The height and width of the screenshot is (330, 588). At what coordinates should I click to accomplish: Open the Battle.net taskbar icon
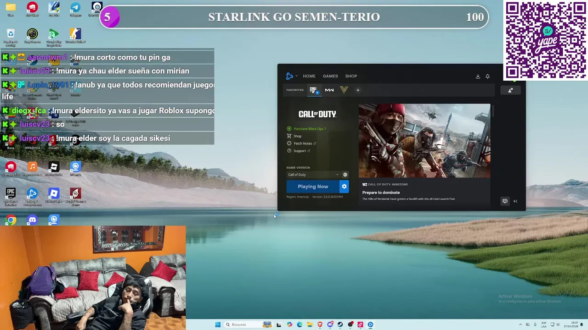tap(370, 324)
